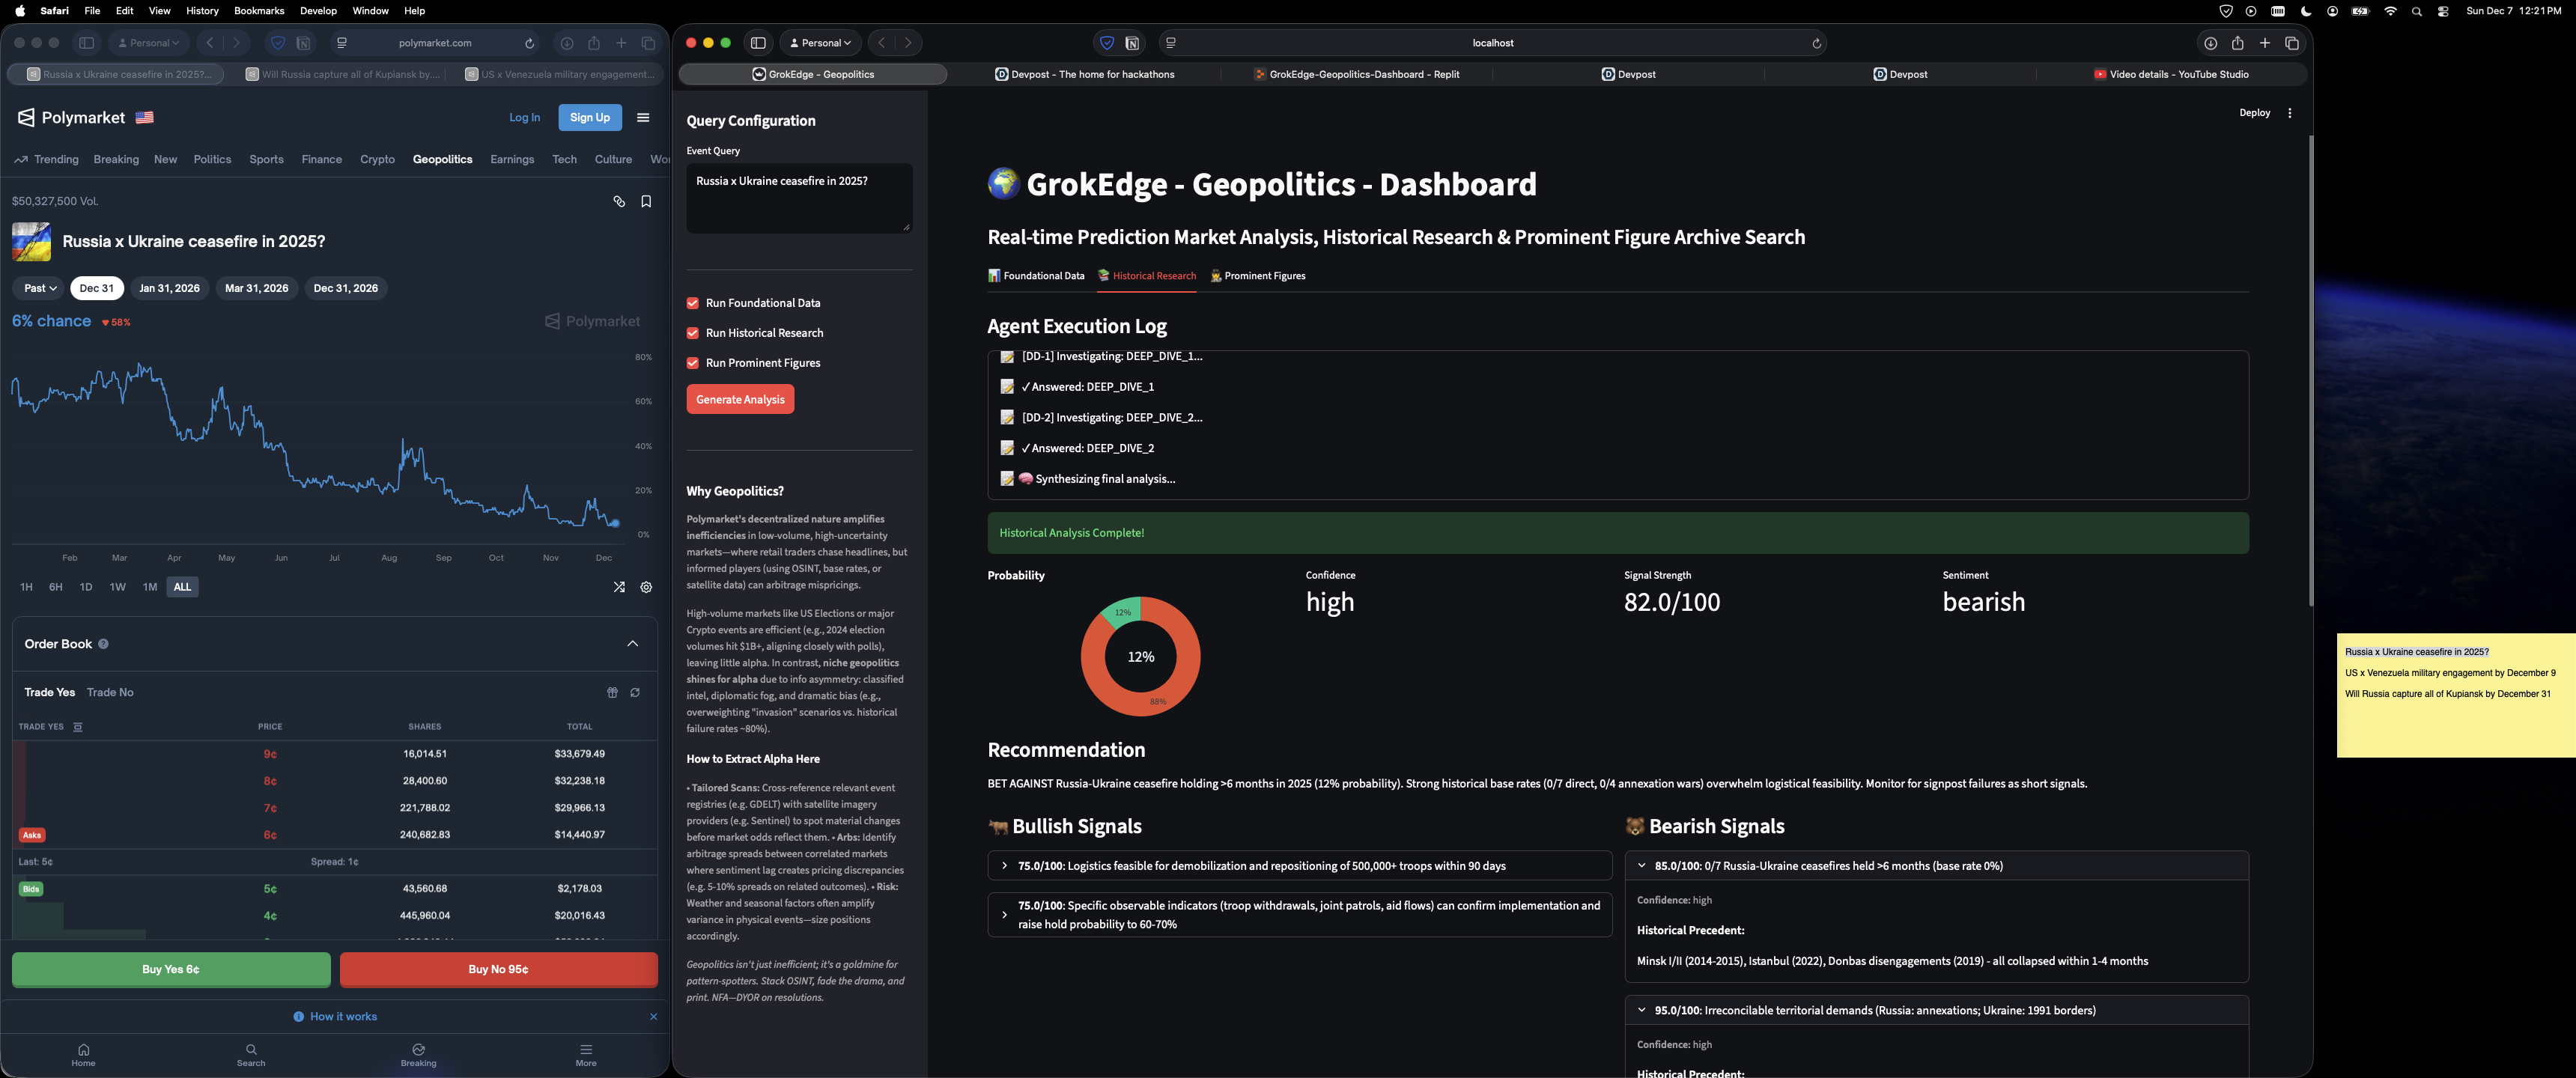Open Polymarket hamburger menu icon
2576x1078 pixels.
click(643, 117)
